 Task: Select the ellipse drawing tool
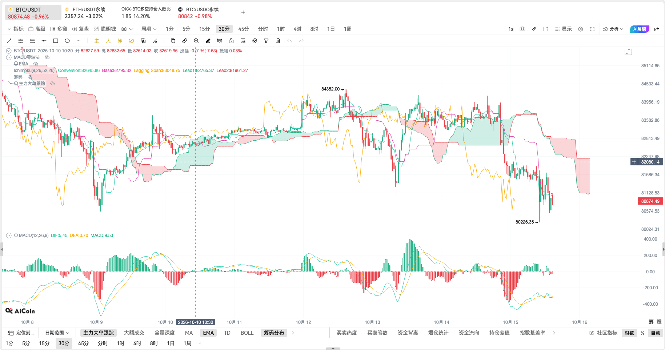pyautogui.click(x=67, y=41)
